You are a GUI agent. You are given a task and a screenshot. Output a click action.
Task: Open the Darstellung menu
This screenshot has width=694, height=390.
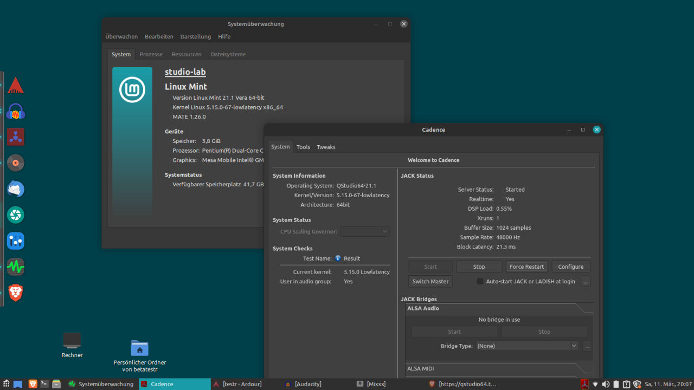pyautogui.click(x=196, y=37)
